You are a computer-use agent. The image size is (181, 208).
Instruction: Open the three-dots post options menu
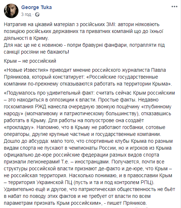click(174, 7)
